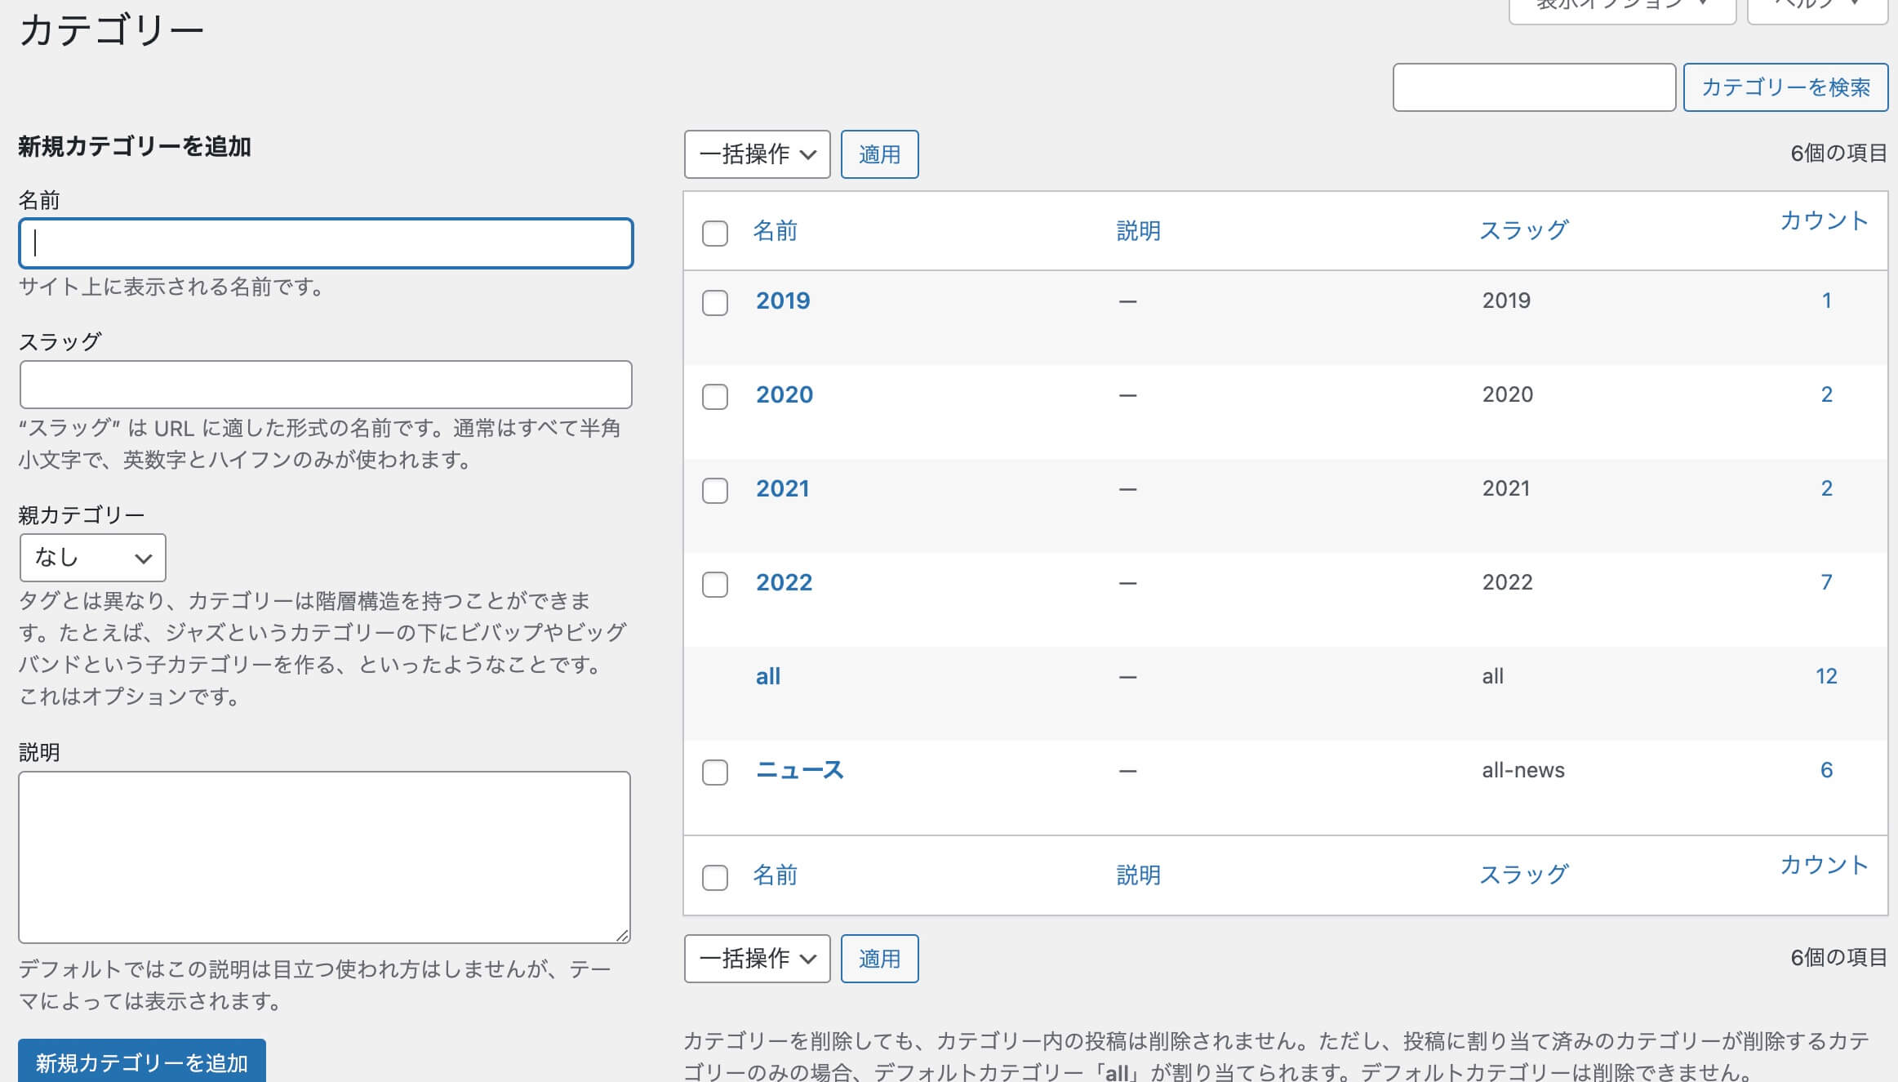Click the bottom 適用 apply button
The image size is (1898, 1082).
879,959
